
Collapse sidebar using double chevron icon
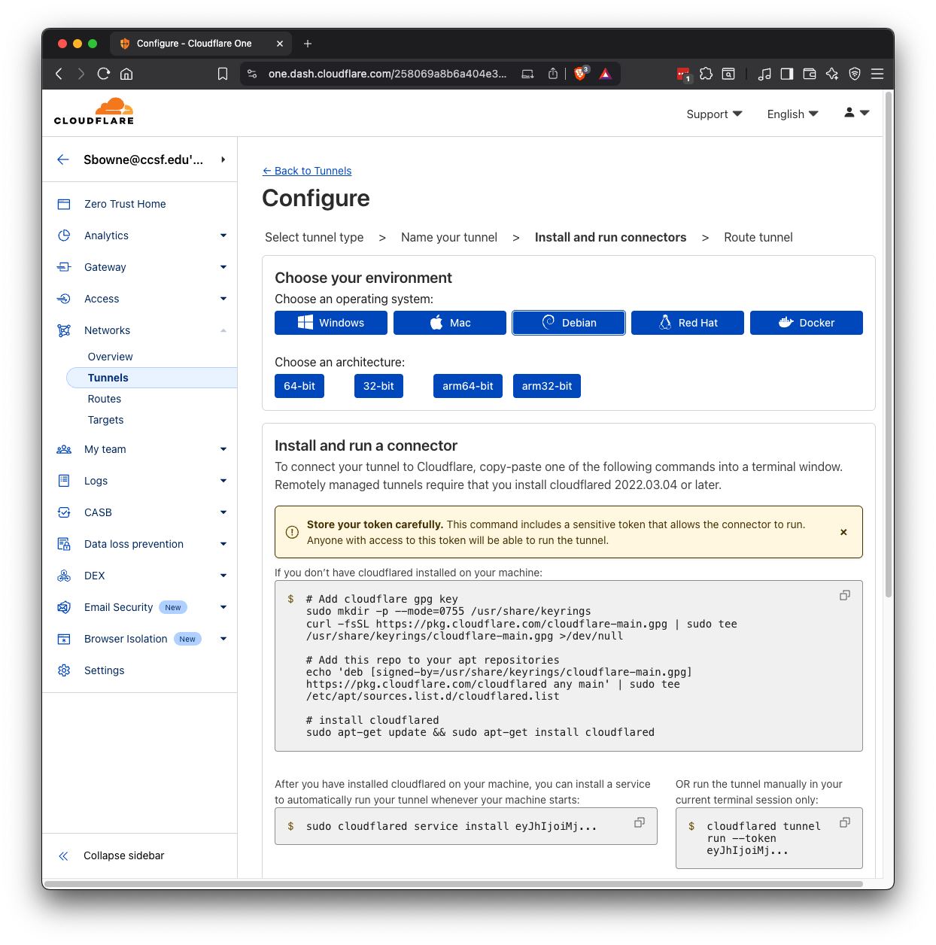click(x=64, y=856)
